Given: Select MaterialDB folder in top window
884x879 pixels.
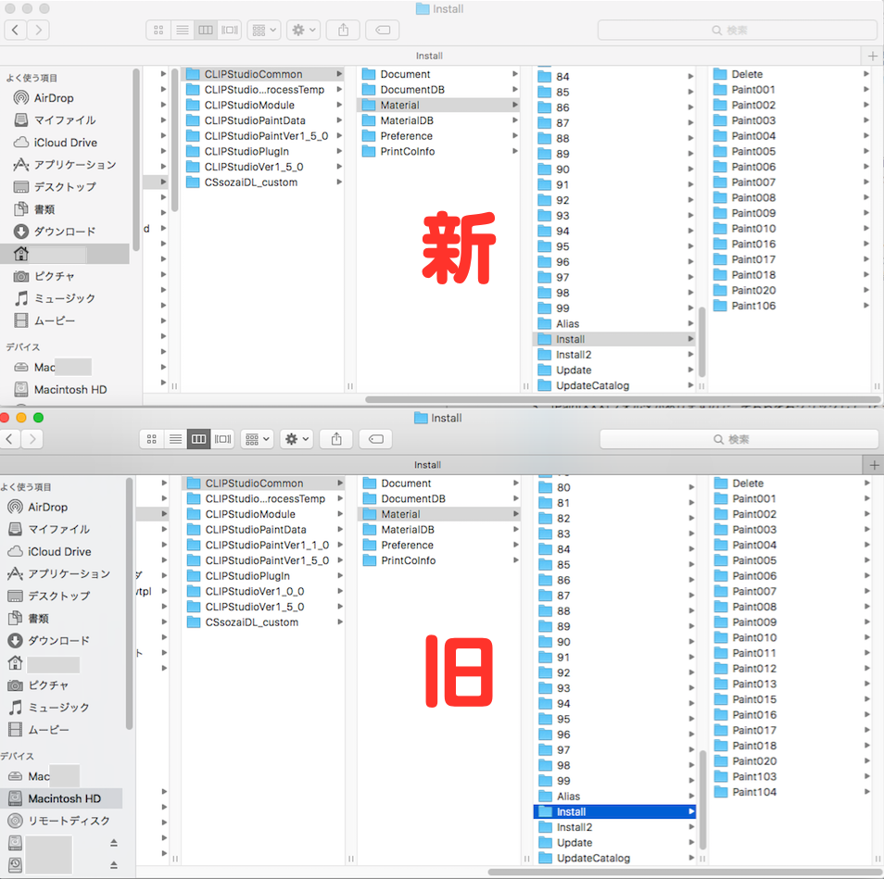Looking at the screenshot, I should (407, 120).
